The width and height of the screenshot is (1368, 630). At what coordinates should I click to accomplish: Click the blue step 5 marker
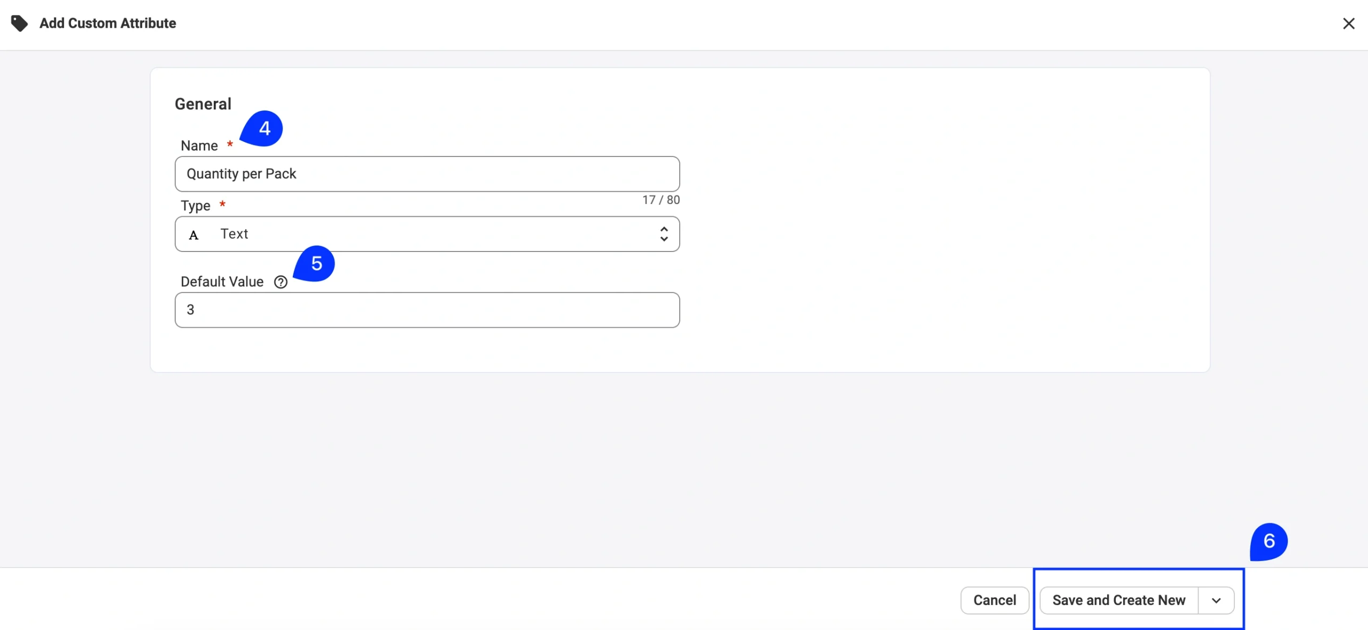[316, 263]
